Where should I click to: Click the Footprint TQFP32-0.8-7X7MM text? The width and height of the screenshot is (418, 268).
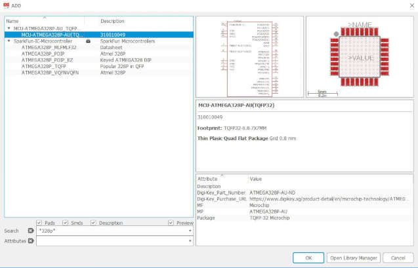coord(232,128)
